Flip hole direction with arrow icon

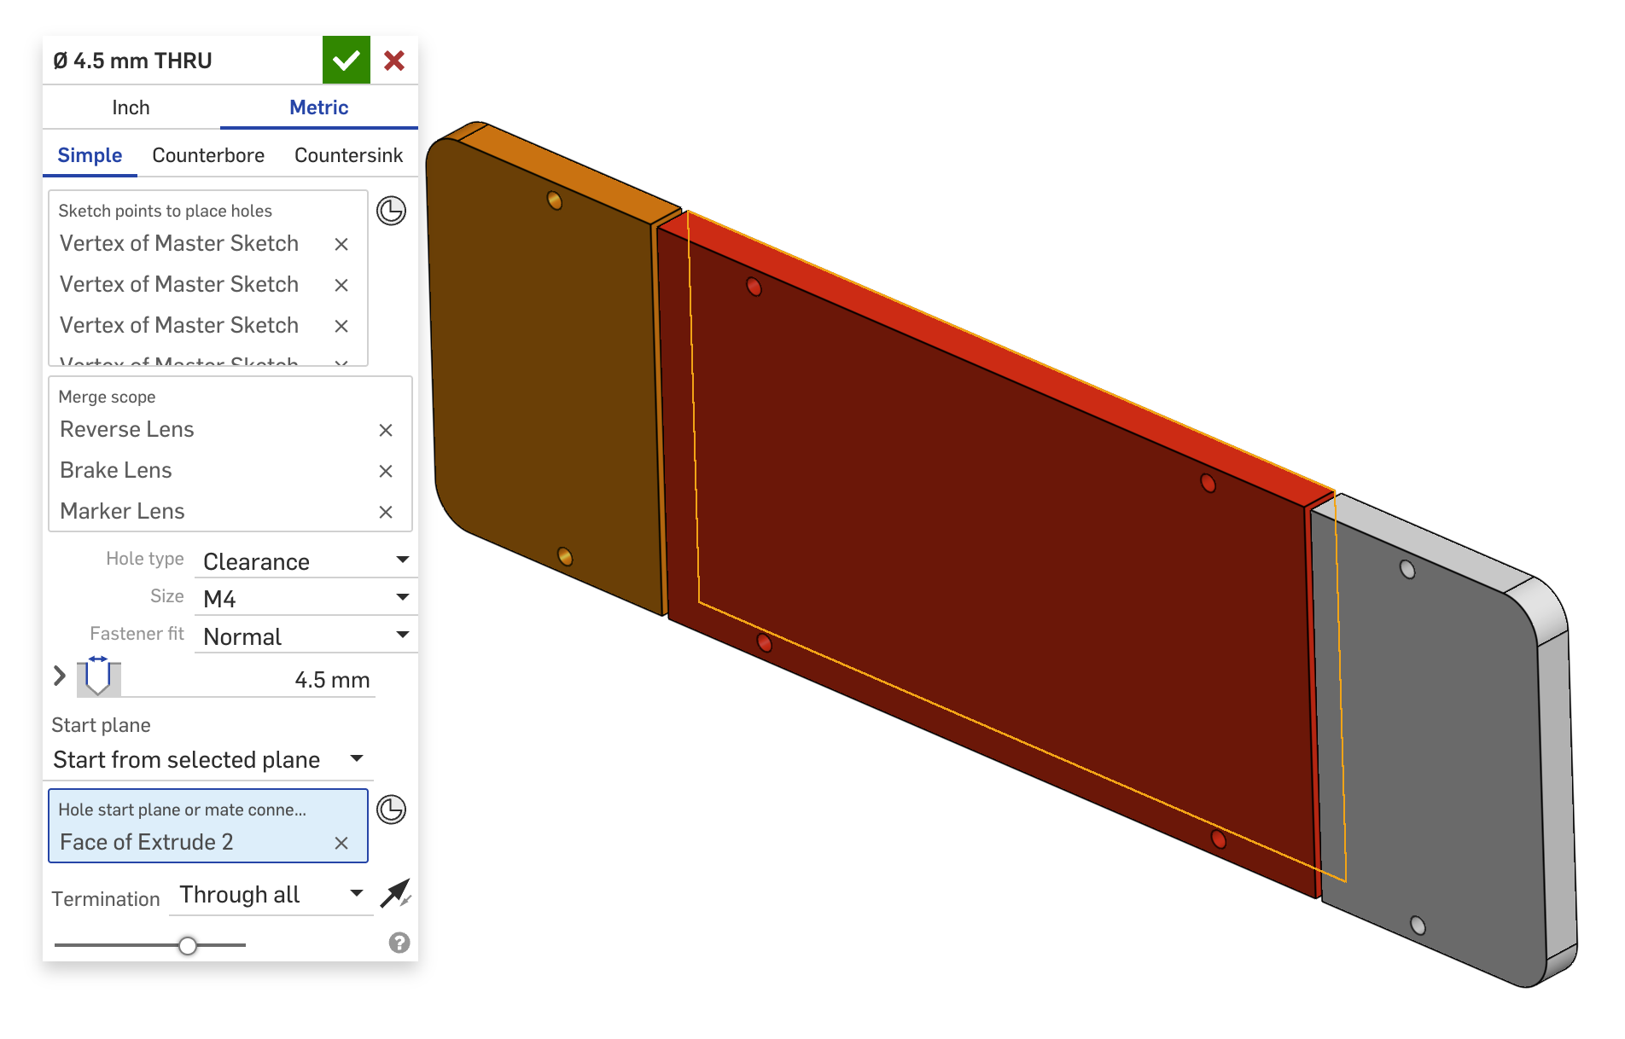396,894
